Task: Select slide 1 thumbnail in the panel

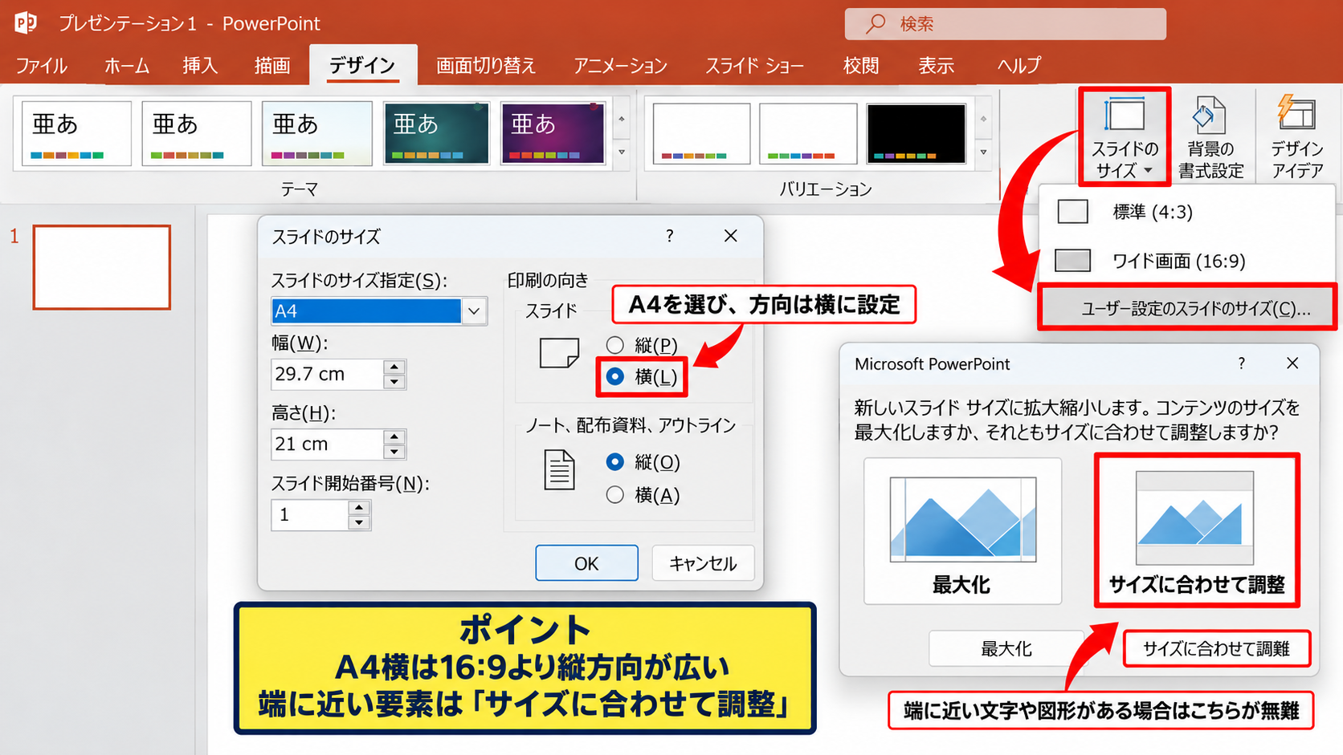Action: click(x=101, y=267)
